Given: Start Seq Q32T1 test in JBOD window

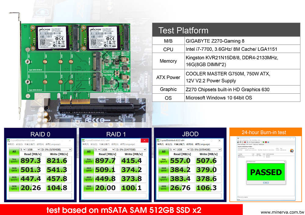Looking at the screenshot, I should (x=163, y=161).
